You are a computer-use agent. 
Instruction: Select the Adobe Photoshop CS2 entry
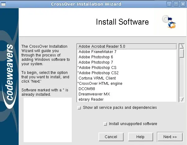tap(127, 73)
